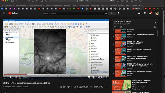Switch to the pinned Gmail tab
The width and height of the screenshot is (165, 93).
pyautogui.click(x=68, y=9)
